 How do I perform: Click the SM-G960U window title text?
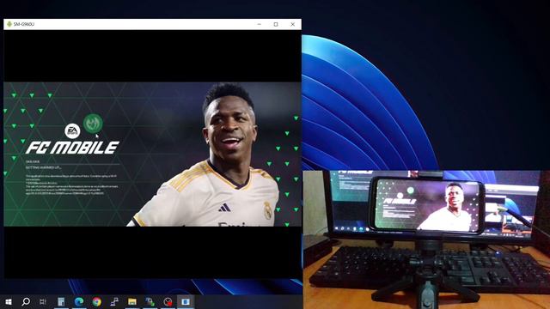pos(24,24)
